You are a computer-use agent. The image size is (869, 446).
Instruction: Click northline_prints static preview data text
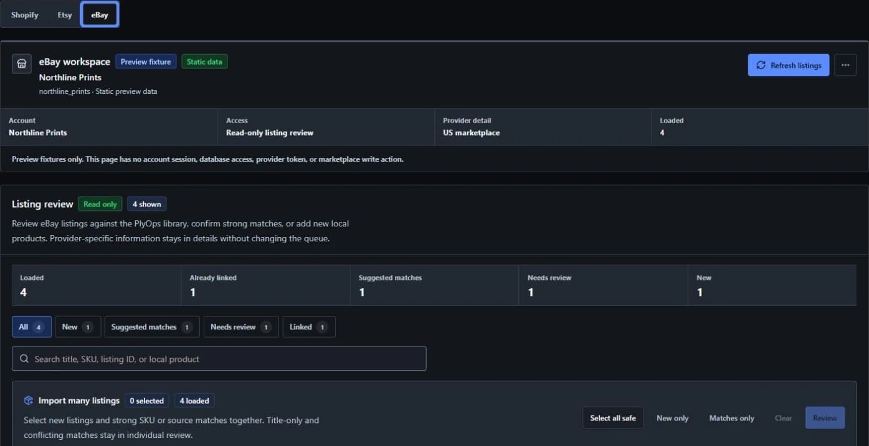(98, 91)
